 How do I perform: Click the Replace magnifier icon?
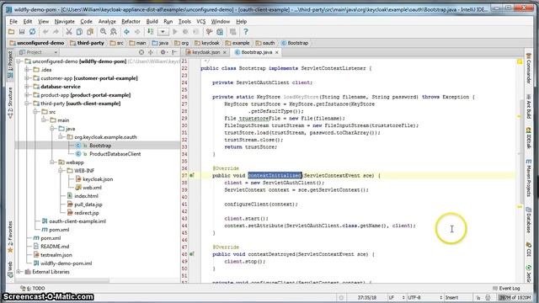click(x=114, y=32)
